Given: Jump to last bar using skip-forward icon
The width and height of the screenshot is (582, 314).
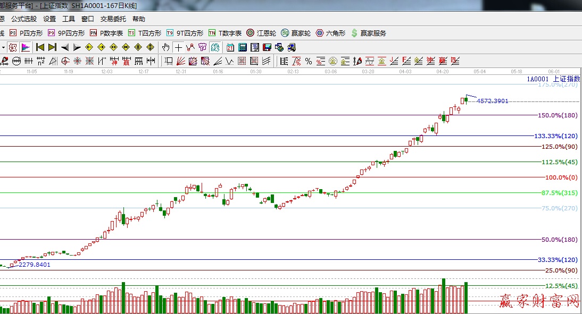Looking at the screenshot, I should pos(52,47).
